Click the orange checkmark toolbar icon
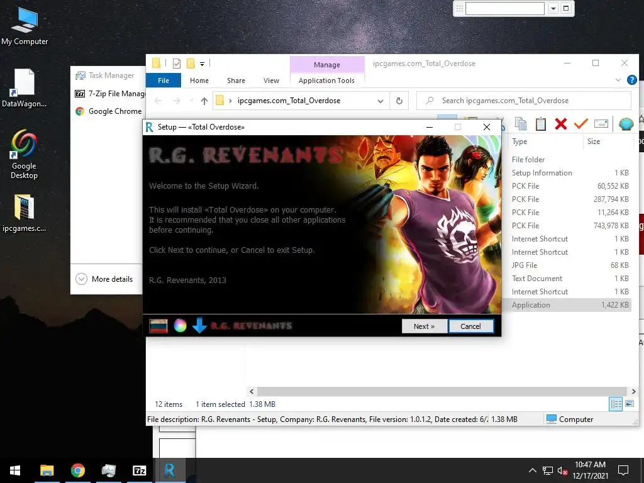 coord(580,123)
